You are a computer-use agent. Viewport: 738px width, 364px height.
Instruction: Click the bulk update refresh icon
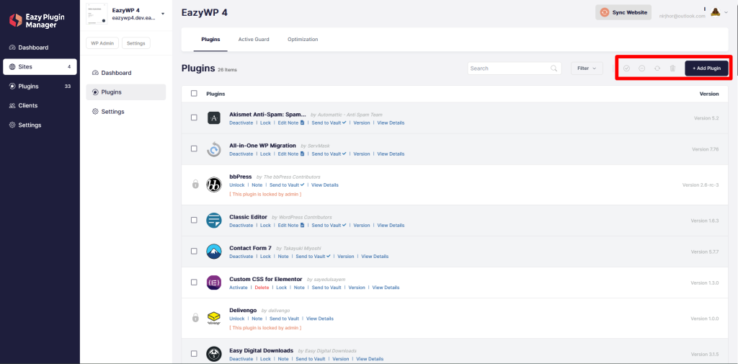click(657, 68)
